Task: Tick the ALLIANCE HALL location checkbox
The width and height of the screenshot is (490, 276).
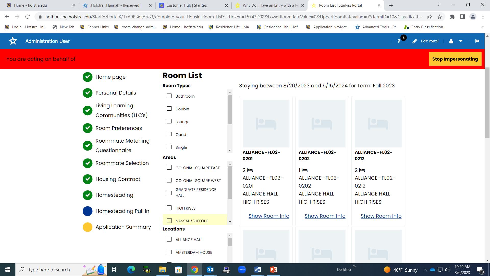Action: click(169, 239)
